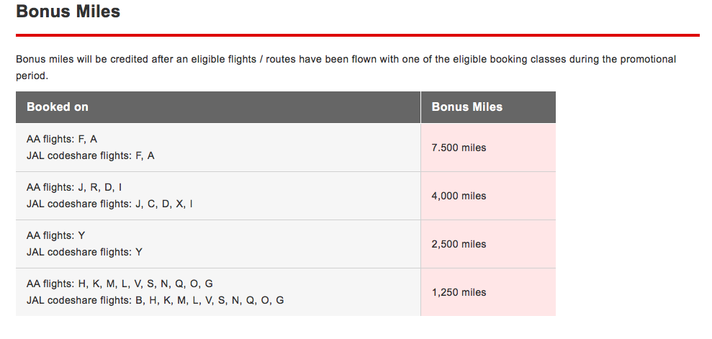Click AA flights: Y text
This screenshot has width=712, height=339.
click(56, 235)
